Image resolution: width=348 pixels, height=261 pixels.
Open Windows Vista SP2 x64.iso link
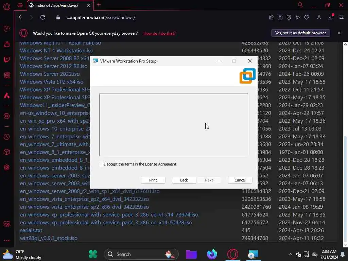(52, 82)
